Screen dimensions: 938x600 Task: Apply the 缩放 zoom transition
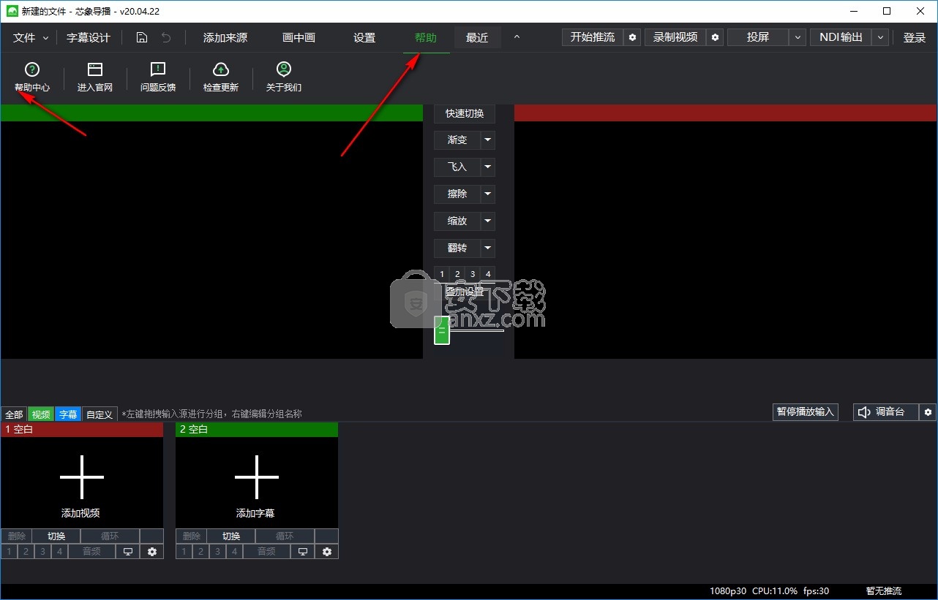coord(457,221)
